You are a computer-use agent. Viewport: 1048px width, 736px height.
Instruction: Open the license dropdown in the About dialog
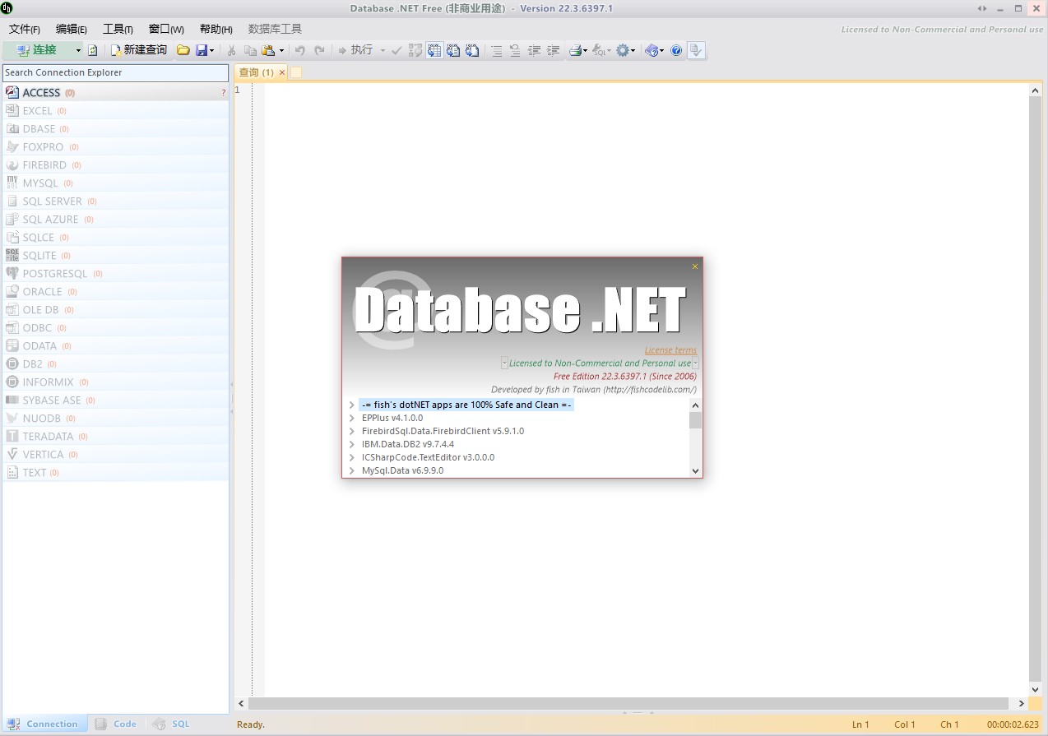coord(695,363)
